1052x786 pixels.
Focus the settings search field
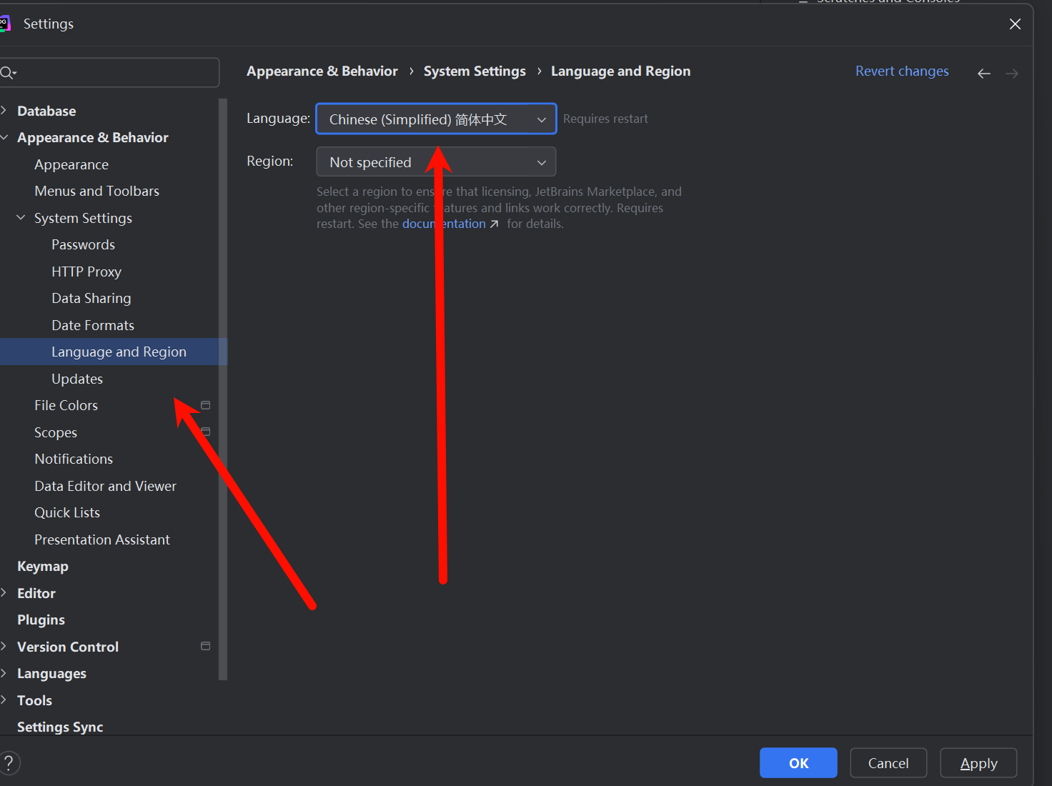tap(109, 72)
